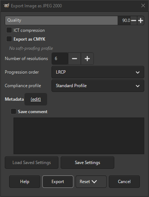
Task: Decrease Quality with the minus button
Action: tap(134, 21)
